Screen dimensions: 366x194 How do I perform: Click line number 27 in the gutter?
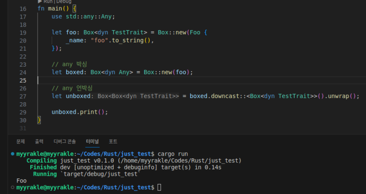(23, 96)
